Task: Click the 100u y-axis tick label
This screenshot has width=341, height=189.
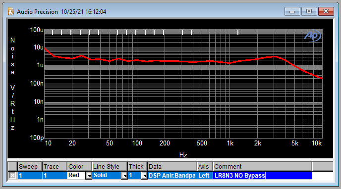Action: pyautogui.click(x=37, y=30)
